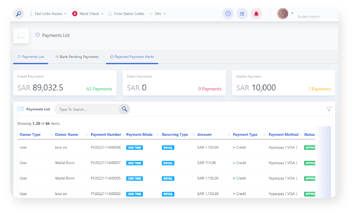Click the code brackets icon by Dev

tap(151, 14)
